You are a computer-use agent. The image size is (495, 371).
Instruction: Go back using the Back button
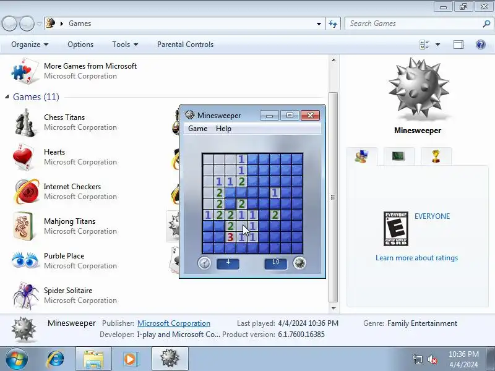click(x=9, y=23)
